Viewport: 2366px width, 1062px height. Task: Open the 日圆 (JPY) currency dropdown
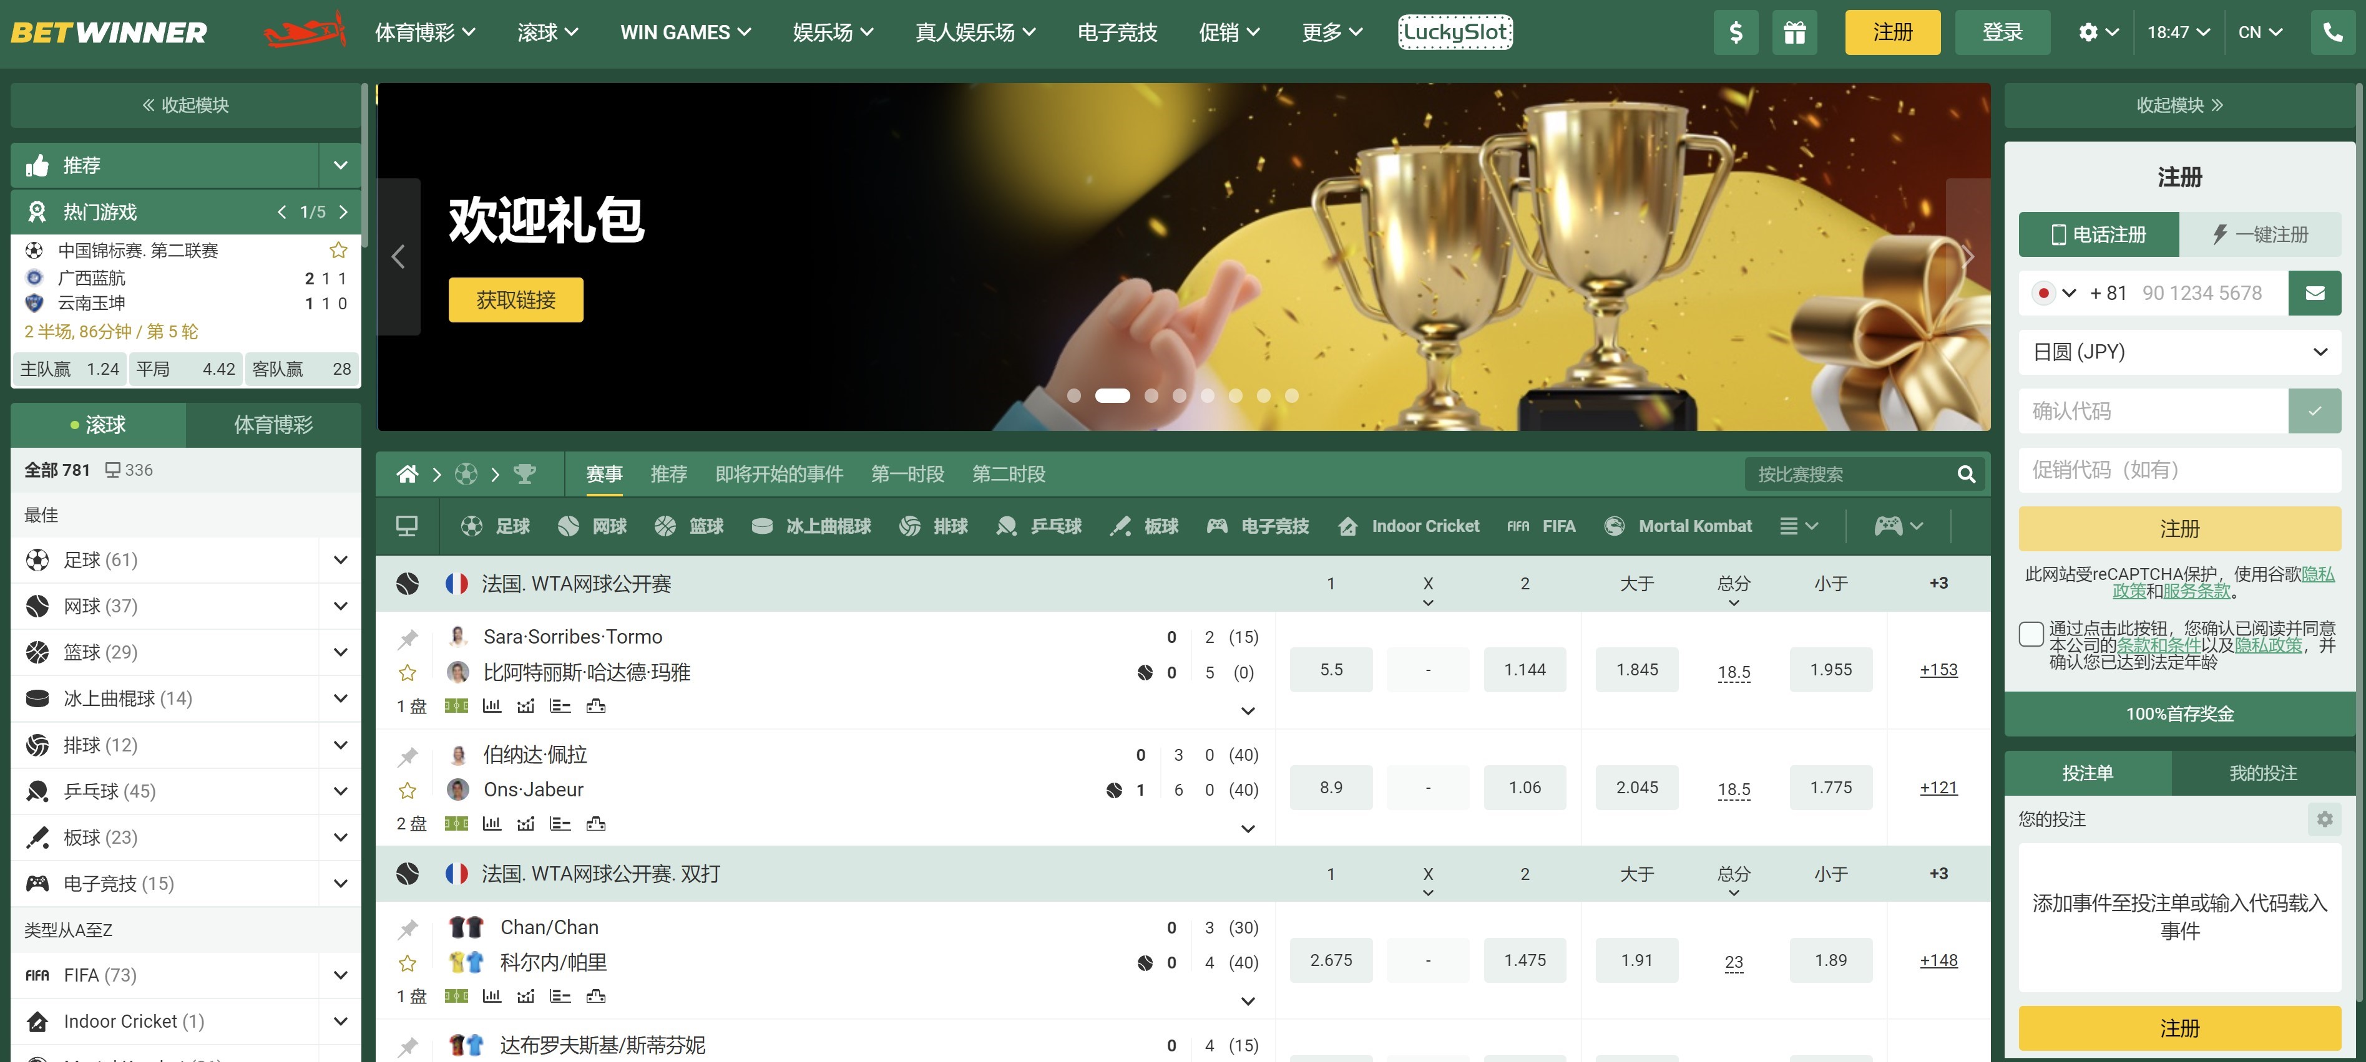(2179, 352)
